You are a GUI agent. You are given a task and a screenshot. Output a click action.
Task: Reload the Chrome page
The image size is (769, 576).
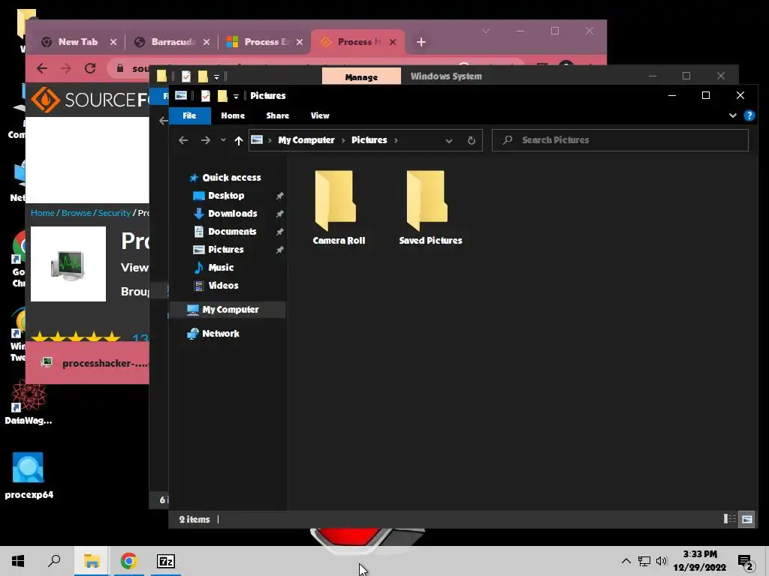90,68
